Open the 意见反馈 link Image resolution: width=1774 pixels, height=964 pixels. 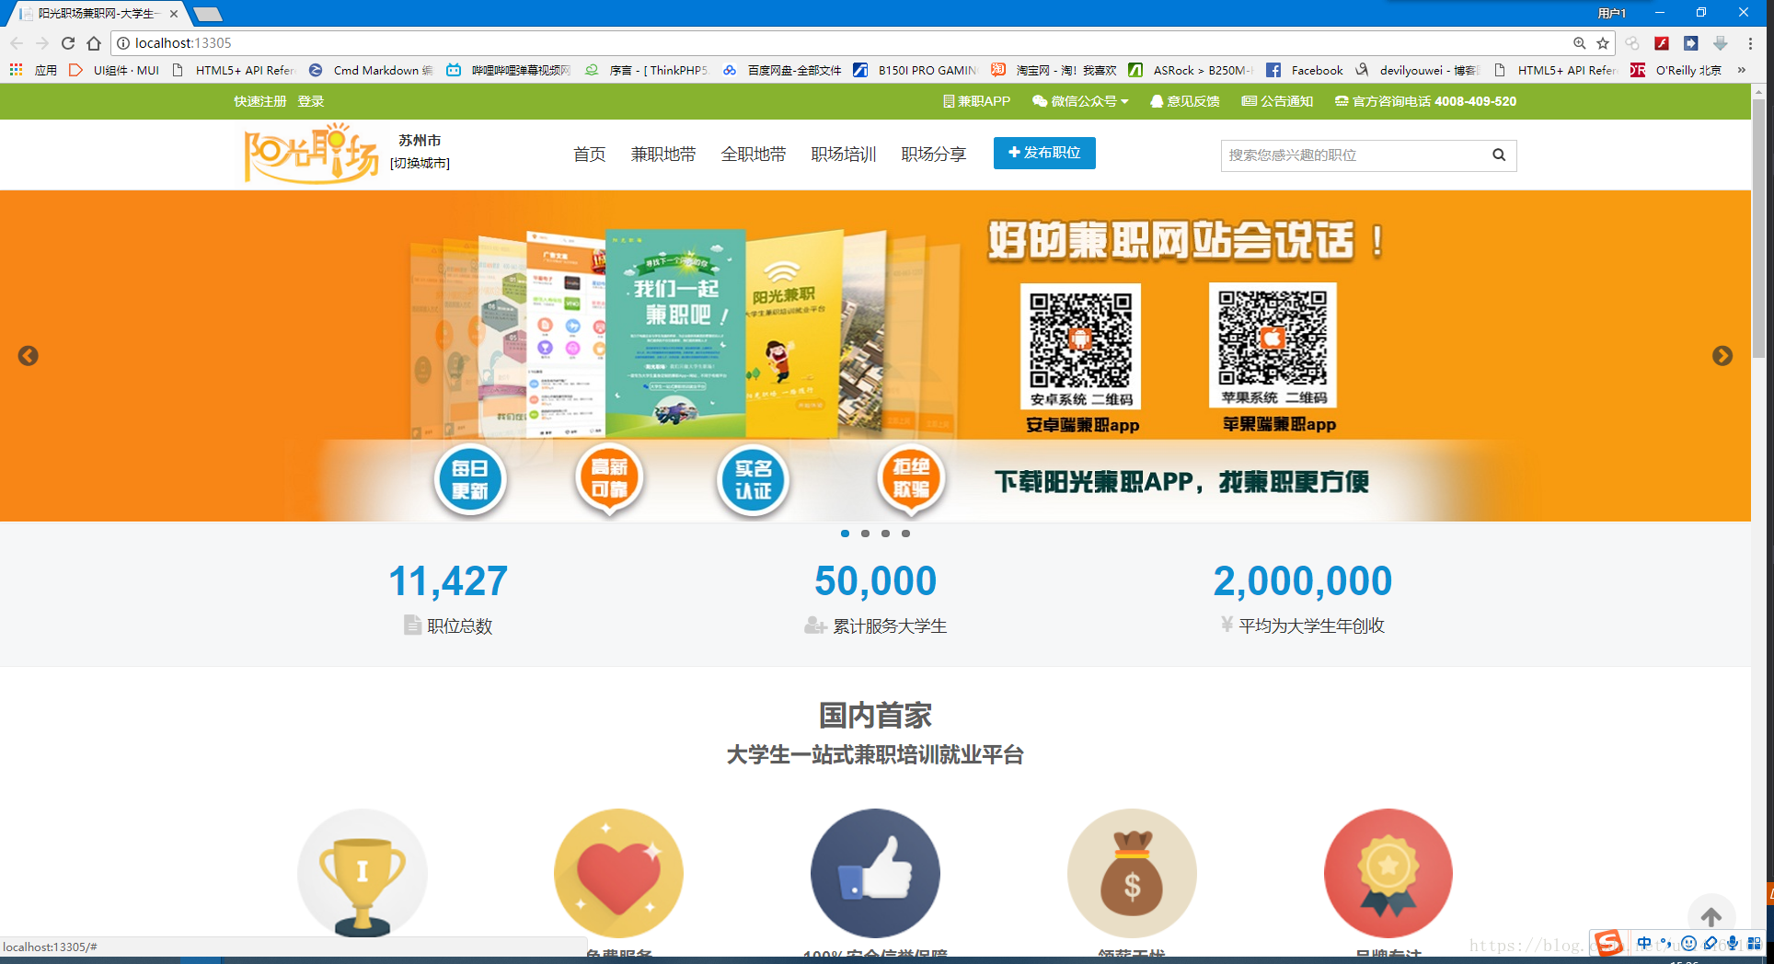pos(1184,101)
